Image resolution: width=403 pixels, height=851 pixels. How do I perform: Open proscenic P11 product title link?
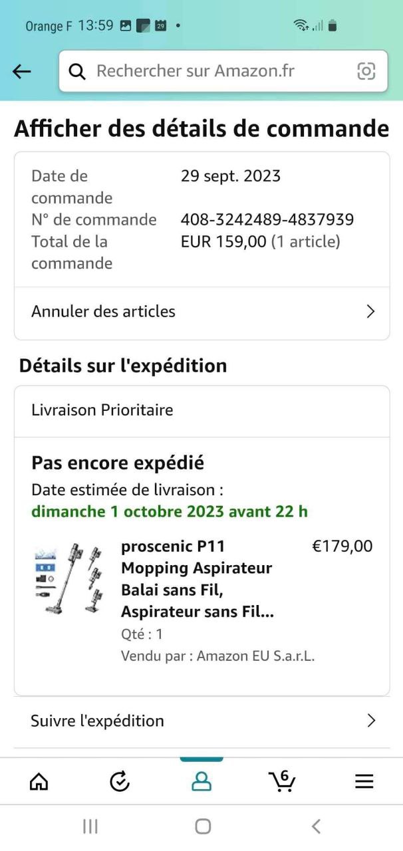click(198, 579)
